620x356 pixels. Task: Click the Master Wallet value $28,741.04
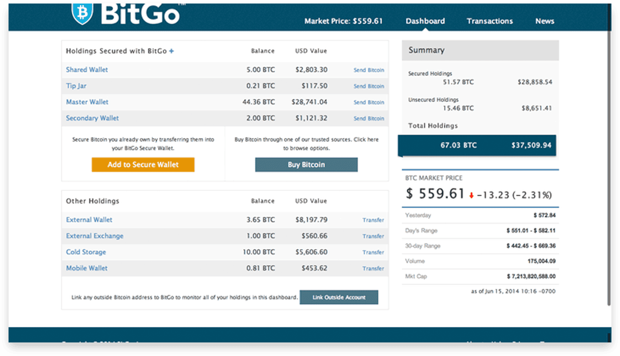coord(309,102)
